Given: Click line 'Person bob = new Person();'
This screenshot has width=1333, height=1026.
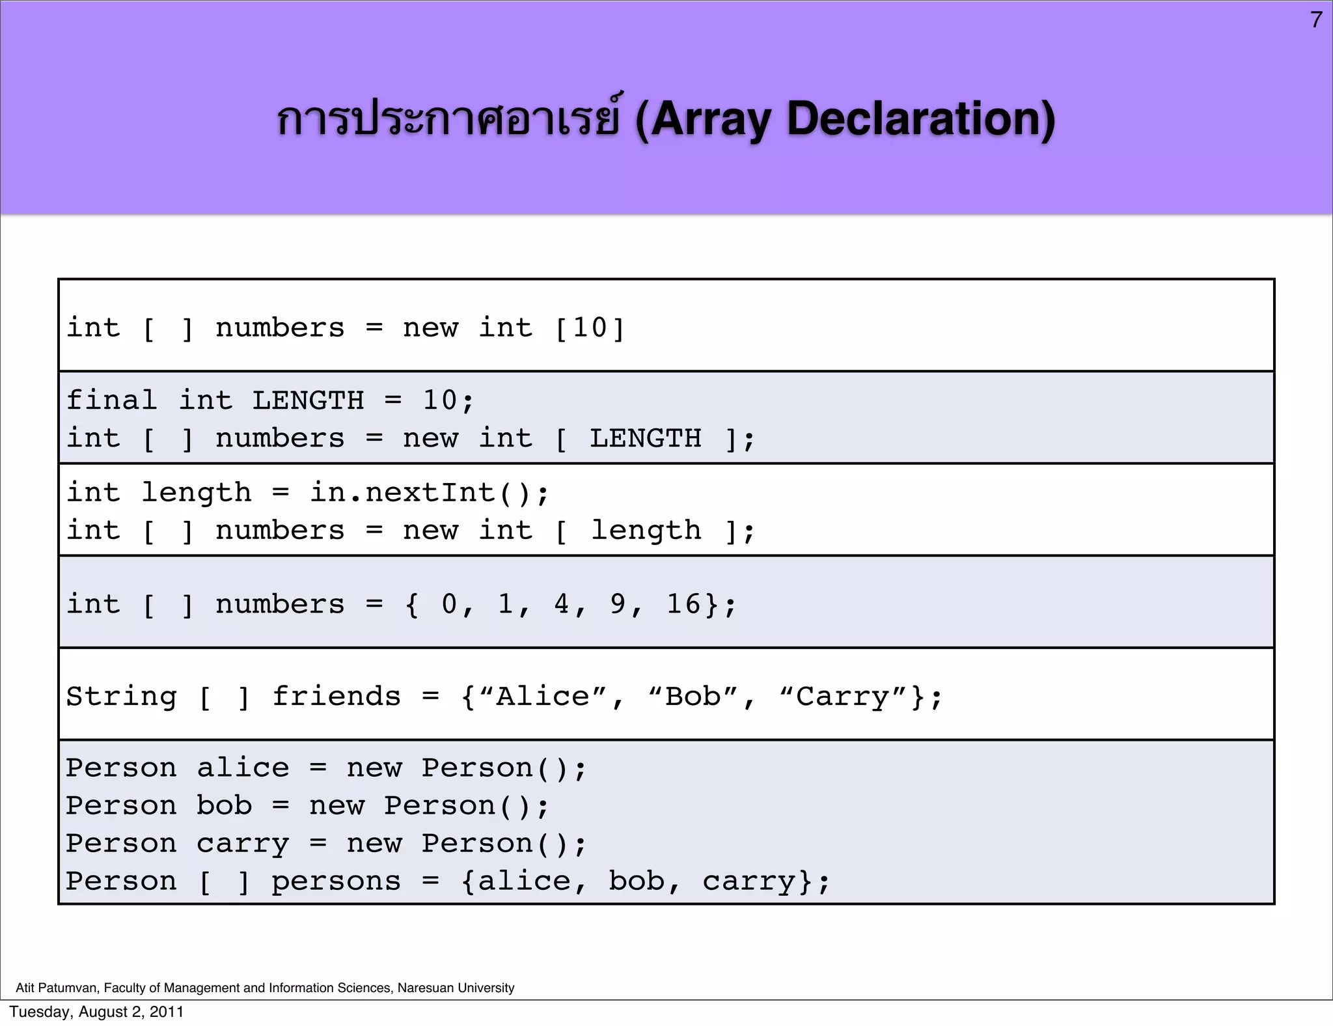Looking at the screenshot, I should point(308,806).
